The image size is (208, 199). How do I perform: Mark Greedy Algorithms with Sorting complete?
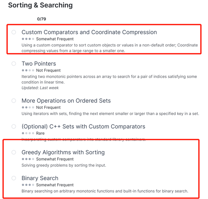point(14,152)
